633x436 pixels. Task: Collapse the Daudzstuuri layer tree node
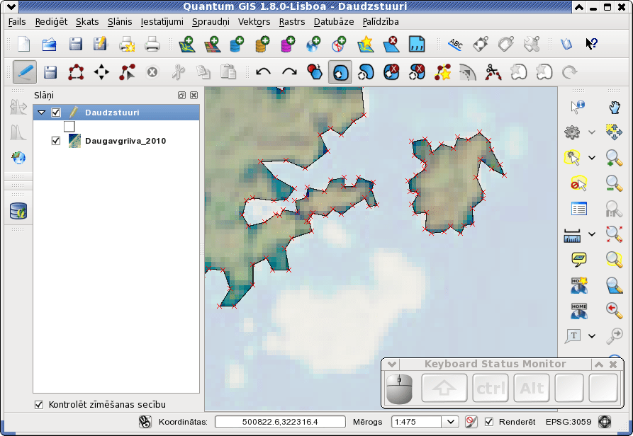point(41,113)
